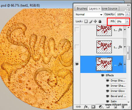Open the Layers panel options menu

point(128,10)
